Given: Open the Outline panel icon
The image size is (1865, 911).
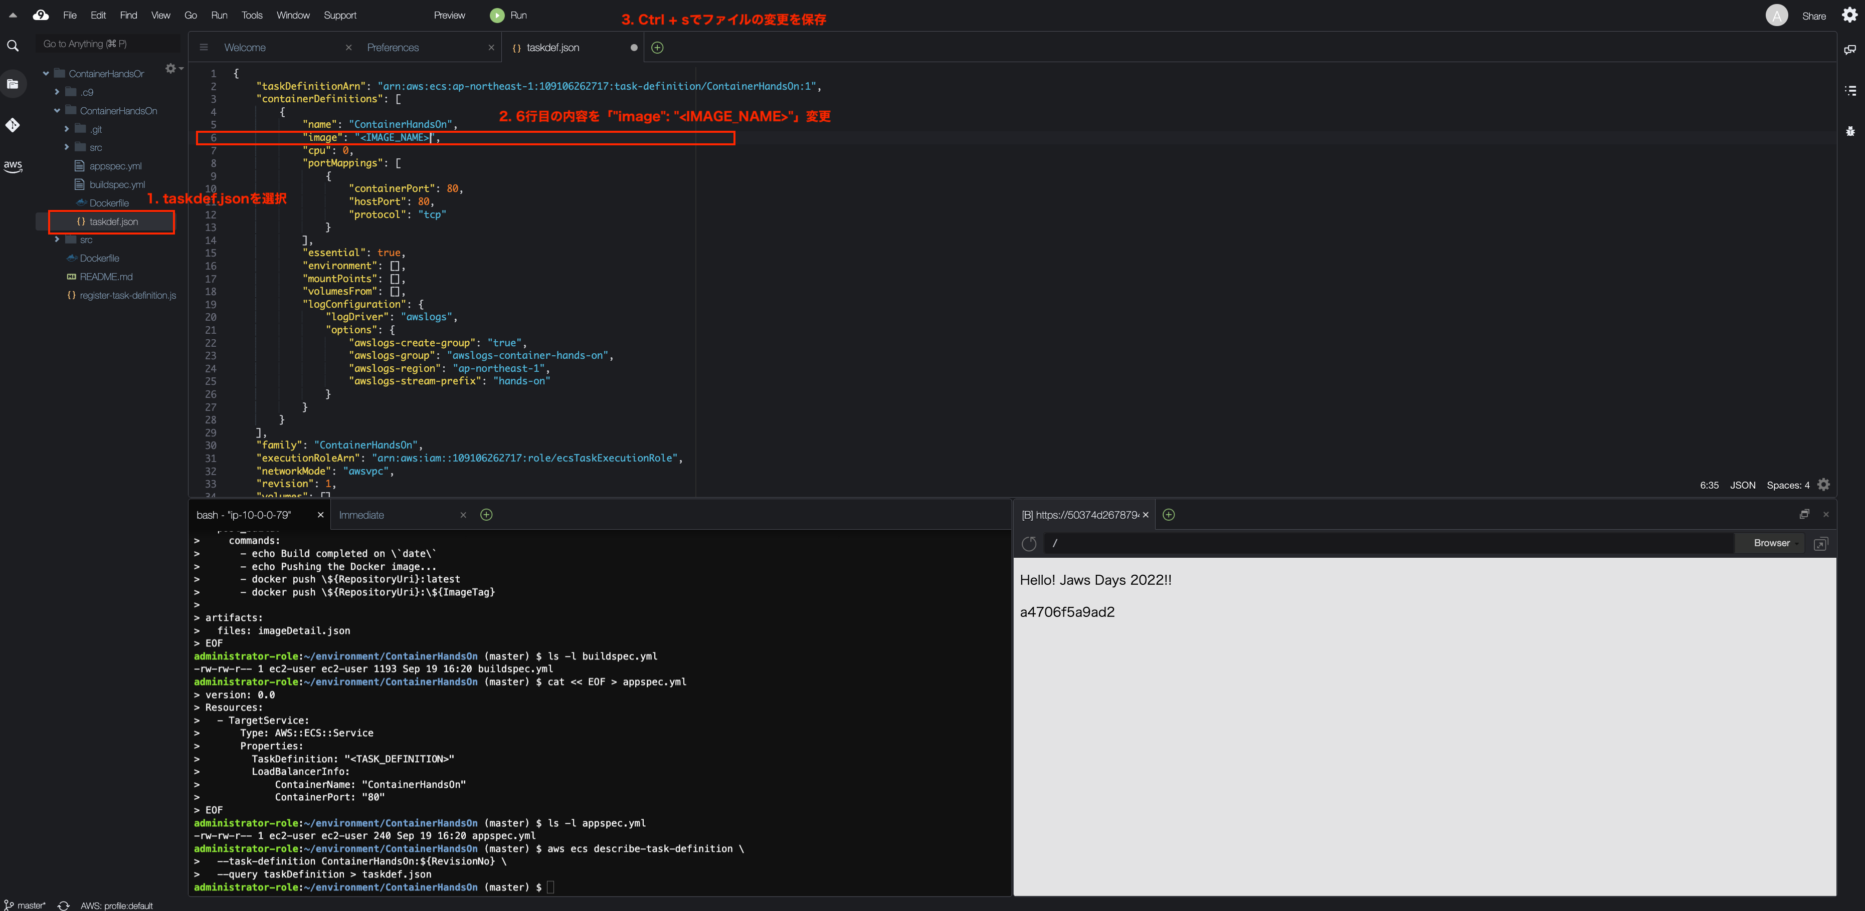Looking at the screenshot, I should (x=1851, y=91).
